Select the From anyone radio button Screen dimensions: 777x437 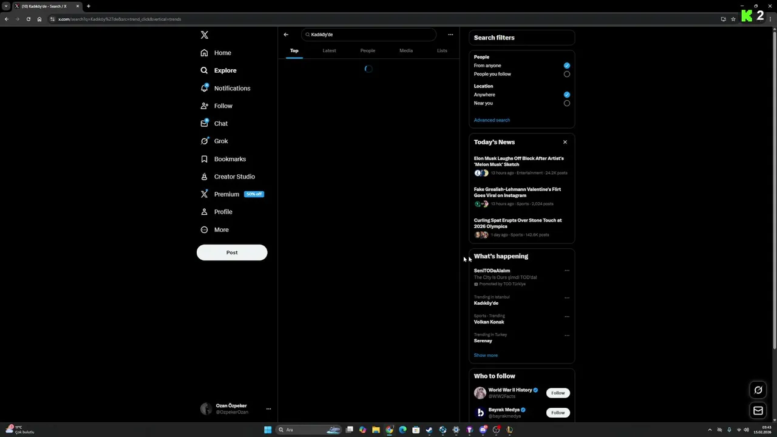click(x=566, y=66)
